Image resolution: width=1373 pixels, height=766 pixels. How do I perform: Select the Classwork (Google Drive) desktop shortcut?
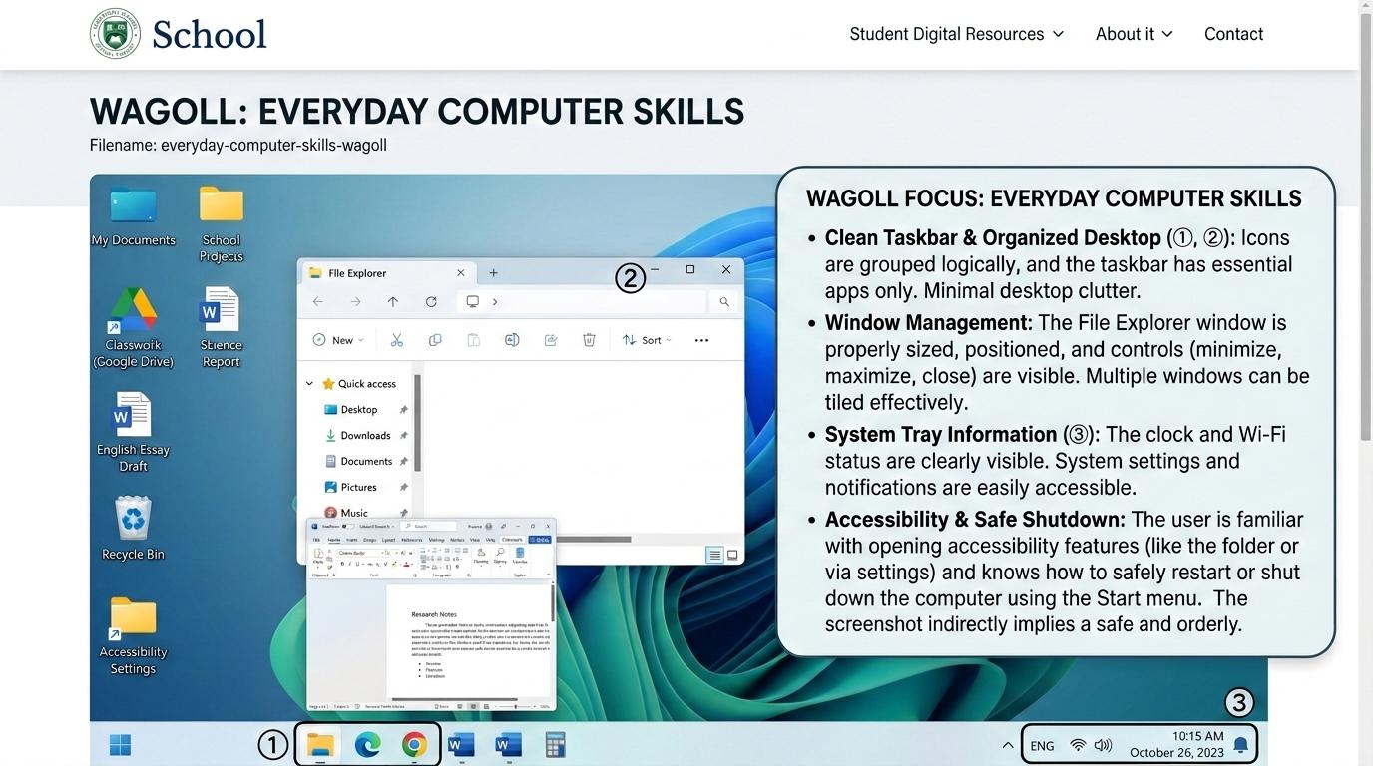click(x=133, y=327)
